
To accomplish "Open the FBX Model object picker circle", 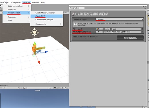I will pyautogui.click(x=142, y=29).
